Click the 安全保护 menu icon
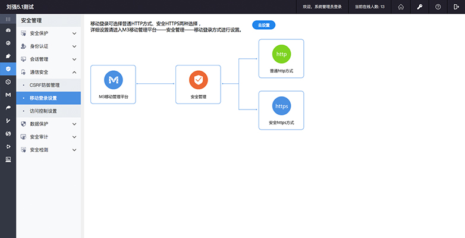The image size is (465, 238). click(24, 33)
